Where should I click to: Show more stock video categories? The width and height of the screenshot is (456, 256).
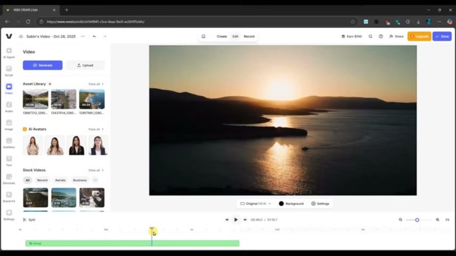point(95,180)
